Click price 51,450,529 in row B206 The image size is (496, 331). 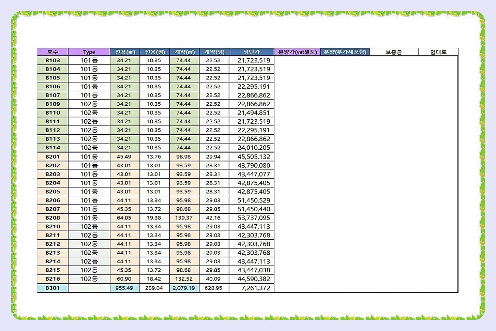(252, 200)
